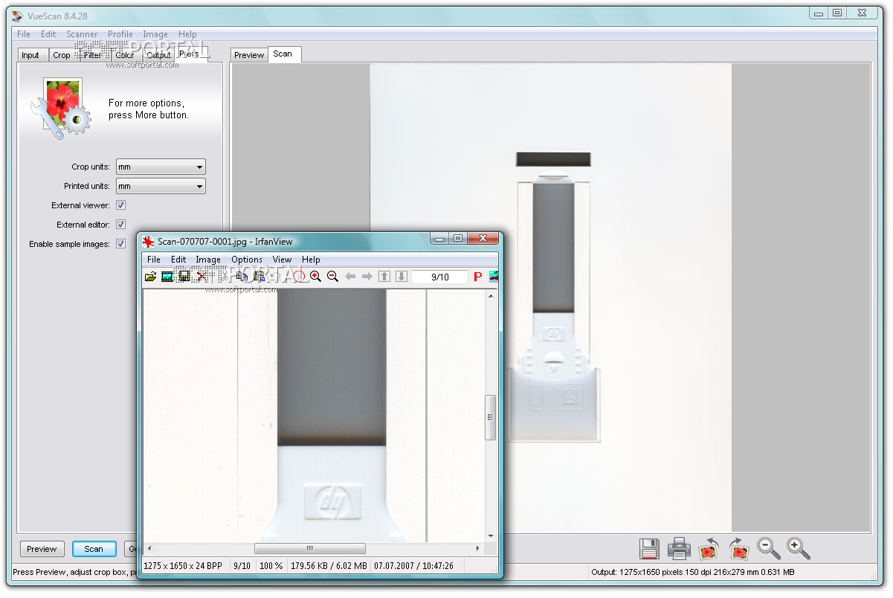Open the VueScan Edit menu
The image size is (893, 598).
48,34
